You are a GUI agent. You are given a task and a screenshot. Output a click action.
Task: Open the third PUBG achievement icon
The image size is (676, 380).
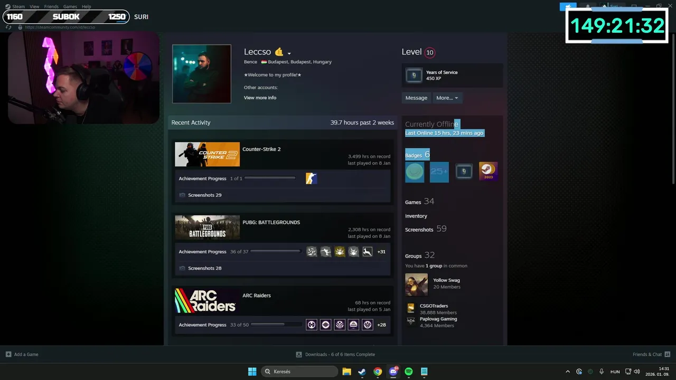coord(340,252)
